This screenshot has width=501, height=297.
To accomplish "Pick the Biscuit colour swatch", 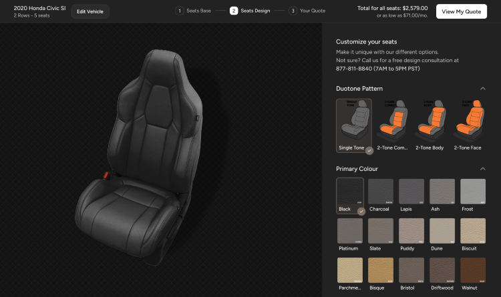I will coord(473,231).
